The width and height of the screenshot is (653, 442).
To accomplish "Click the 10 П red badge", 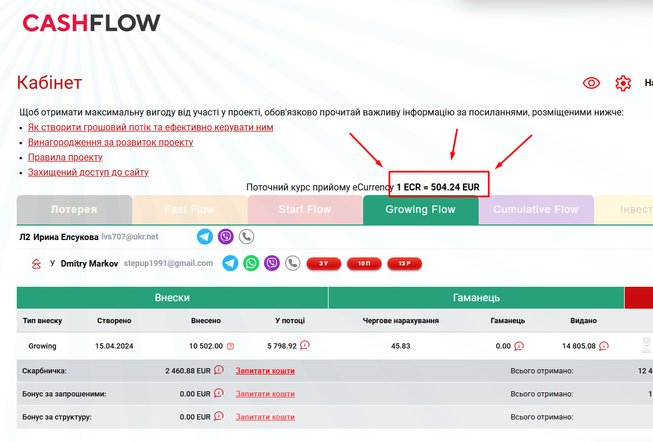I will click(x=364, y=264).
